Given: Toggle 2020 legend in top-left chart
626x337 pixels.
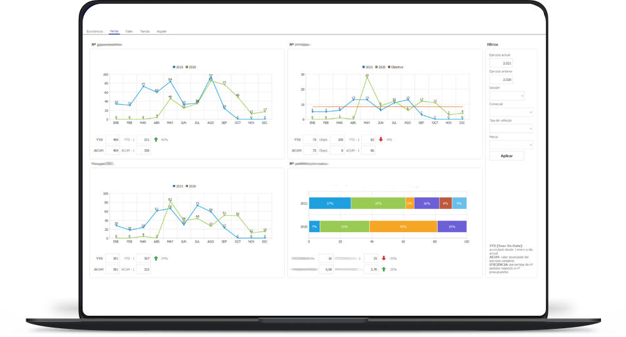Looking at the screenshot, I should click(191, 67).
